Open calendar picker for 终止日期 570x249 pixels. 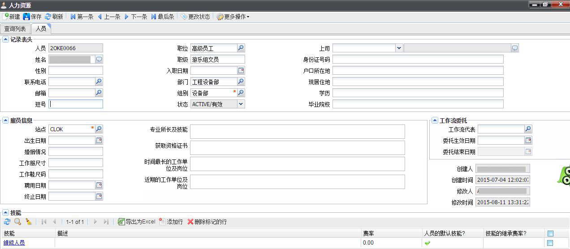(99, 196)
